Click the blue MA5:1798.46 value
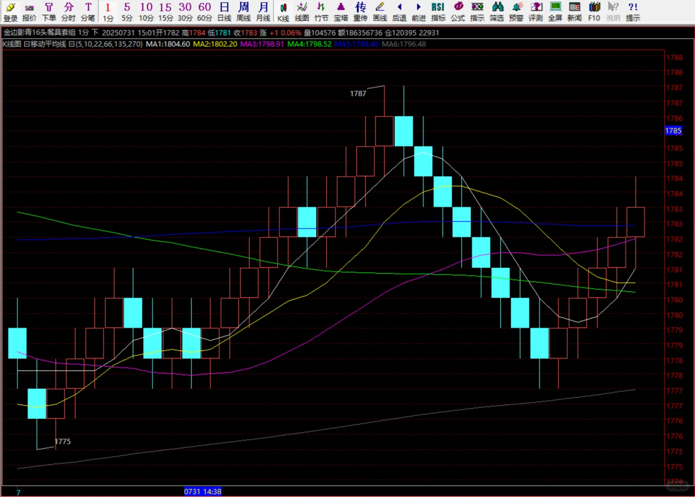The image size is (695, 497). coord(356,44)
